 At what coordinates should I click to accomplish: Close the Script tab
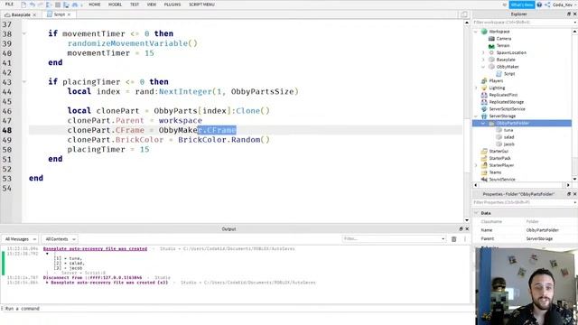(69, 14)
